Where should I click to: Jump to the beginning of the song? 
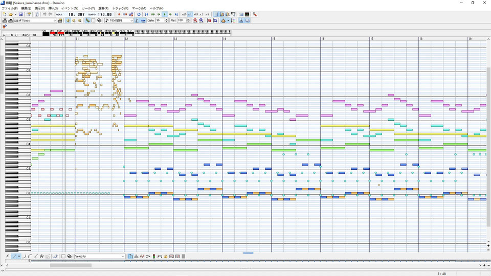coord(147,14)
